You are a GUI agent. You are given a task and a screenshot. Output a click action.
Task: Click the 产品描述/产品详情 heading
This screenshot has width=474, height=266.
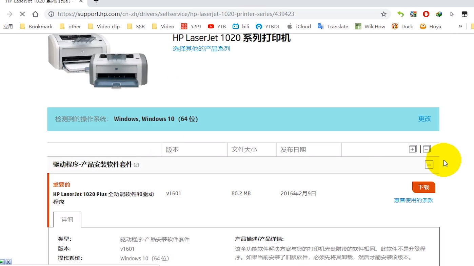(x=259, y=239)
